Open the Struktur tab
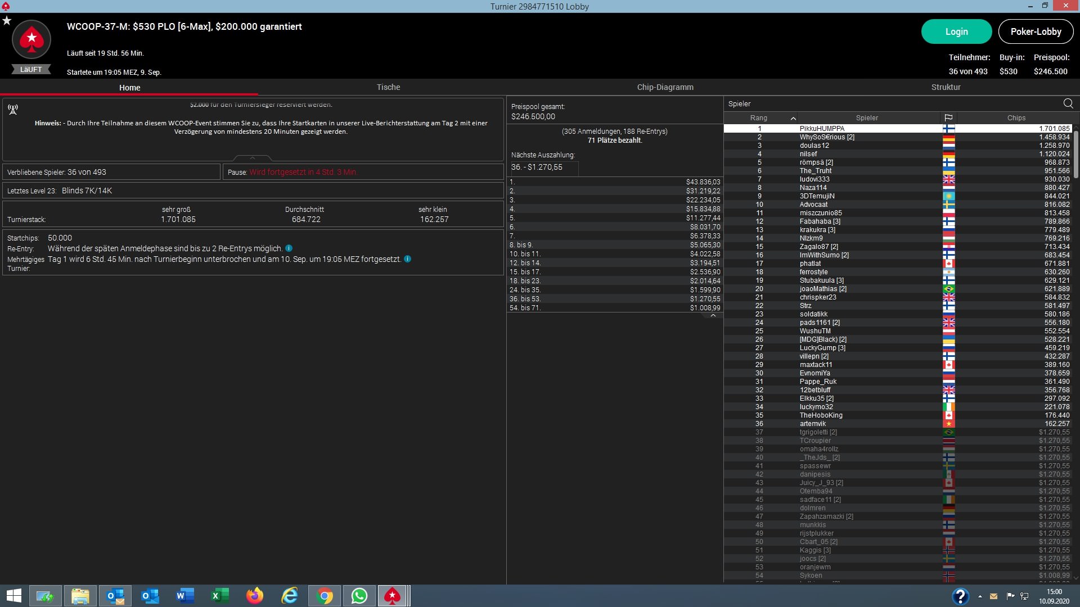The image size is (1080, 607). 946,87
